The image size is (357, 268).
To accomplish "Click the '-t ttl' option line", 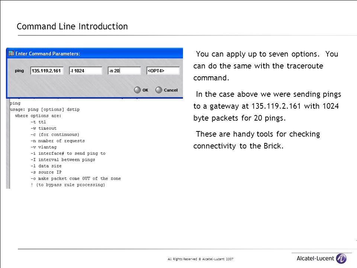I will pyautogui.click(x=38, y=122).
